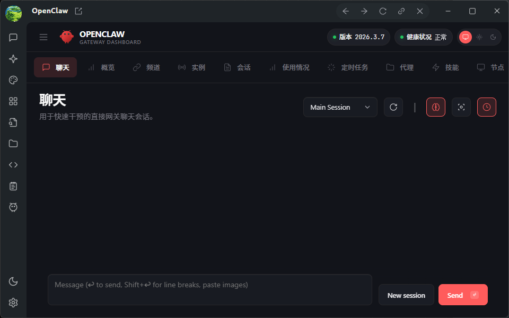Open OpenClaw in external window icon
Image resolution: width=509 pixels, height=318 pixels.
tap(78, 11)
